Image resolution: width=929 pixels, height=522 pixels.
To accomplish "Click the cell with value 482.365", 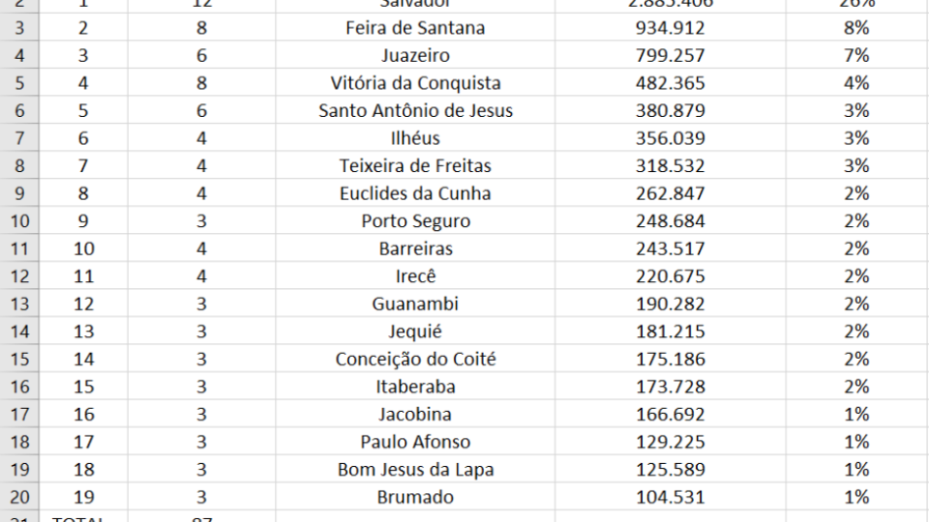I will pos(670,83).
